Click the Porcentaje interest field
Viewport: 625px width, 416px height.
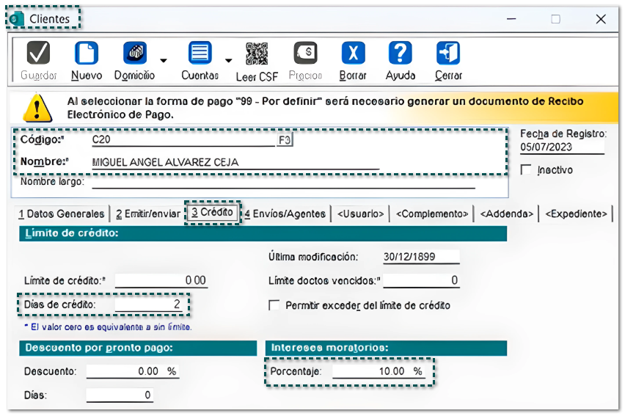[379, 371]
